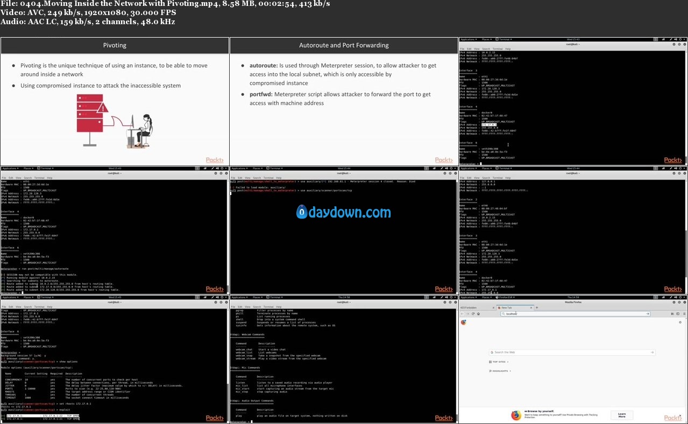The image size is (688, 424).
Task: Click the pen icon in the Firefox frame's top bar
Action: pos(671,297)
